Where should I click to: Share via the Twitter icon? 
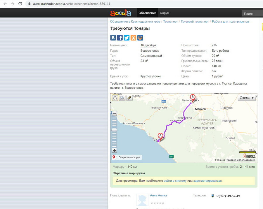point(127,38)
